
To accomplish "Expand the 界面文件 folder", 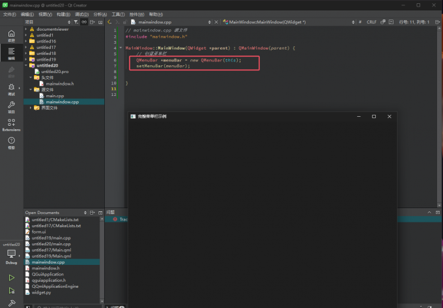I will tap(31, 108).
